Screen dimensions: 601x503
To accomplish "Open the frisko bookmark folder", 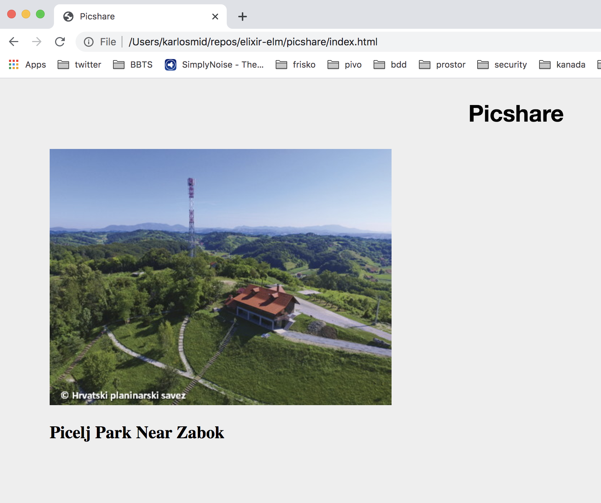I will 295,65.
